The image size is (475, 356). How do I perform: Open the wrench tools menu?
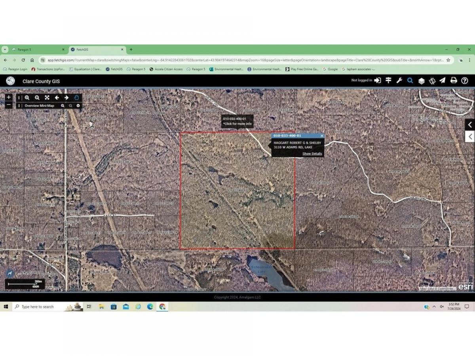399,81
